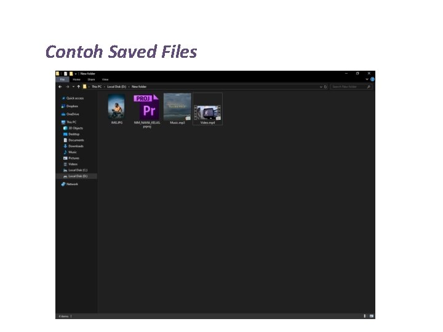This screenshot has height=332, width=443.
Task: Open the Share ribbon tab
Action: pyautogui.click(x=91, y=79)
